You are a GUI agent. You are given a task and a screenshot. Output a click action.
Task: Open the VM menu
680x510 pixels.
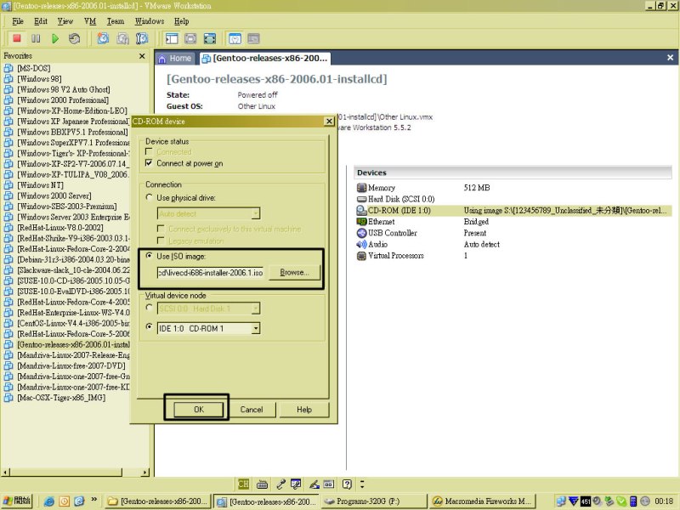pyautogui.click(x=90, y=21)
